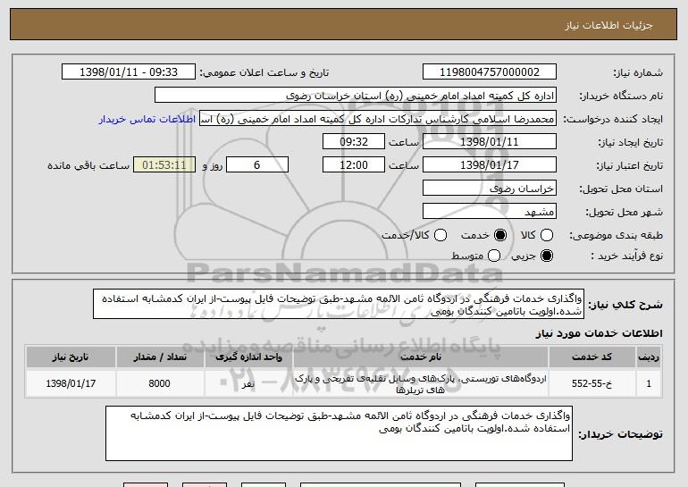
Task: Click the شرح کلی نیاز description box
Action: pos(339,304)
